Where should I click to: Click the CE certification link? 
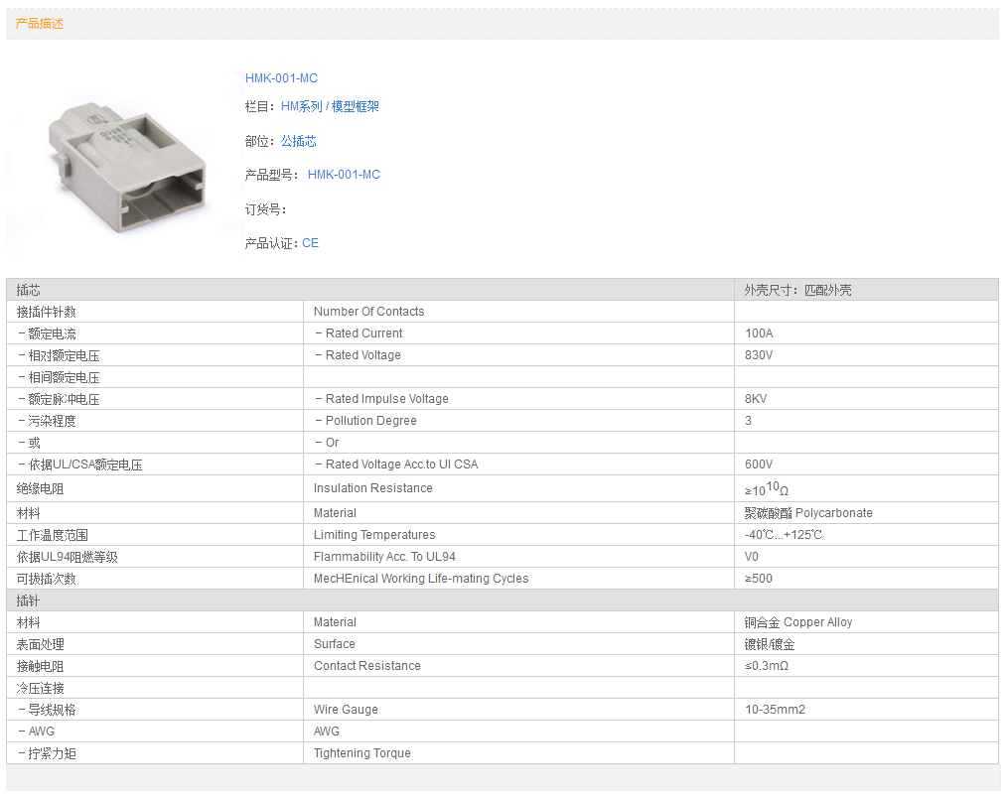tap(310, 243)
